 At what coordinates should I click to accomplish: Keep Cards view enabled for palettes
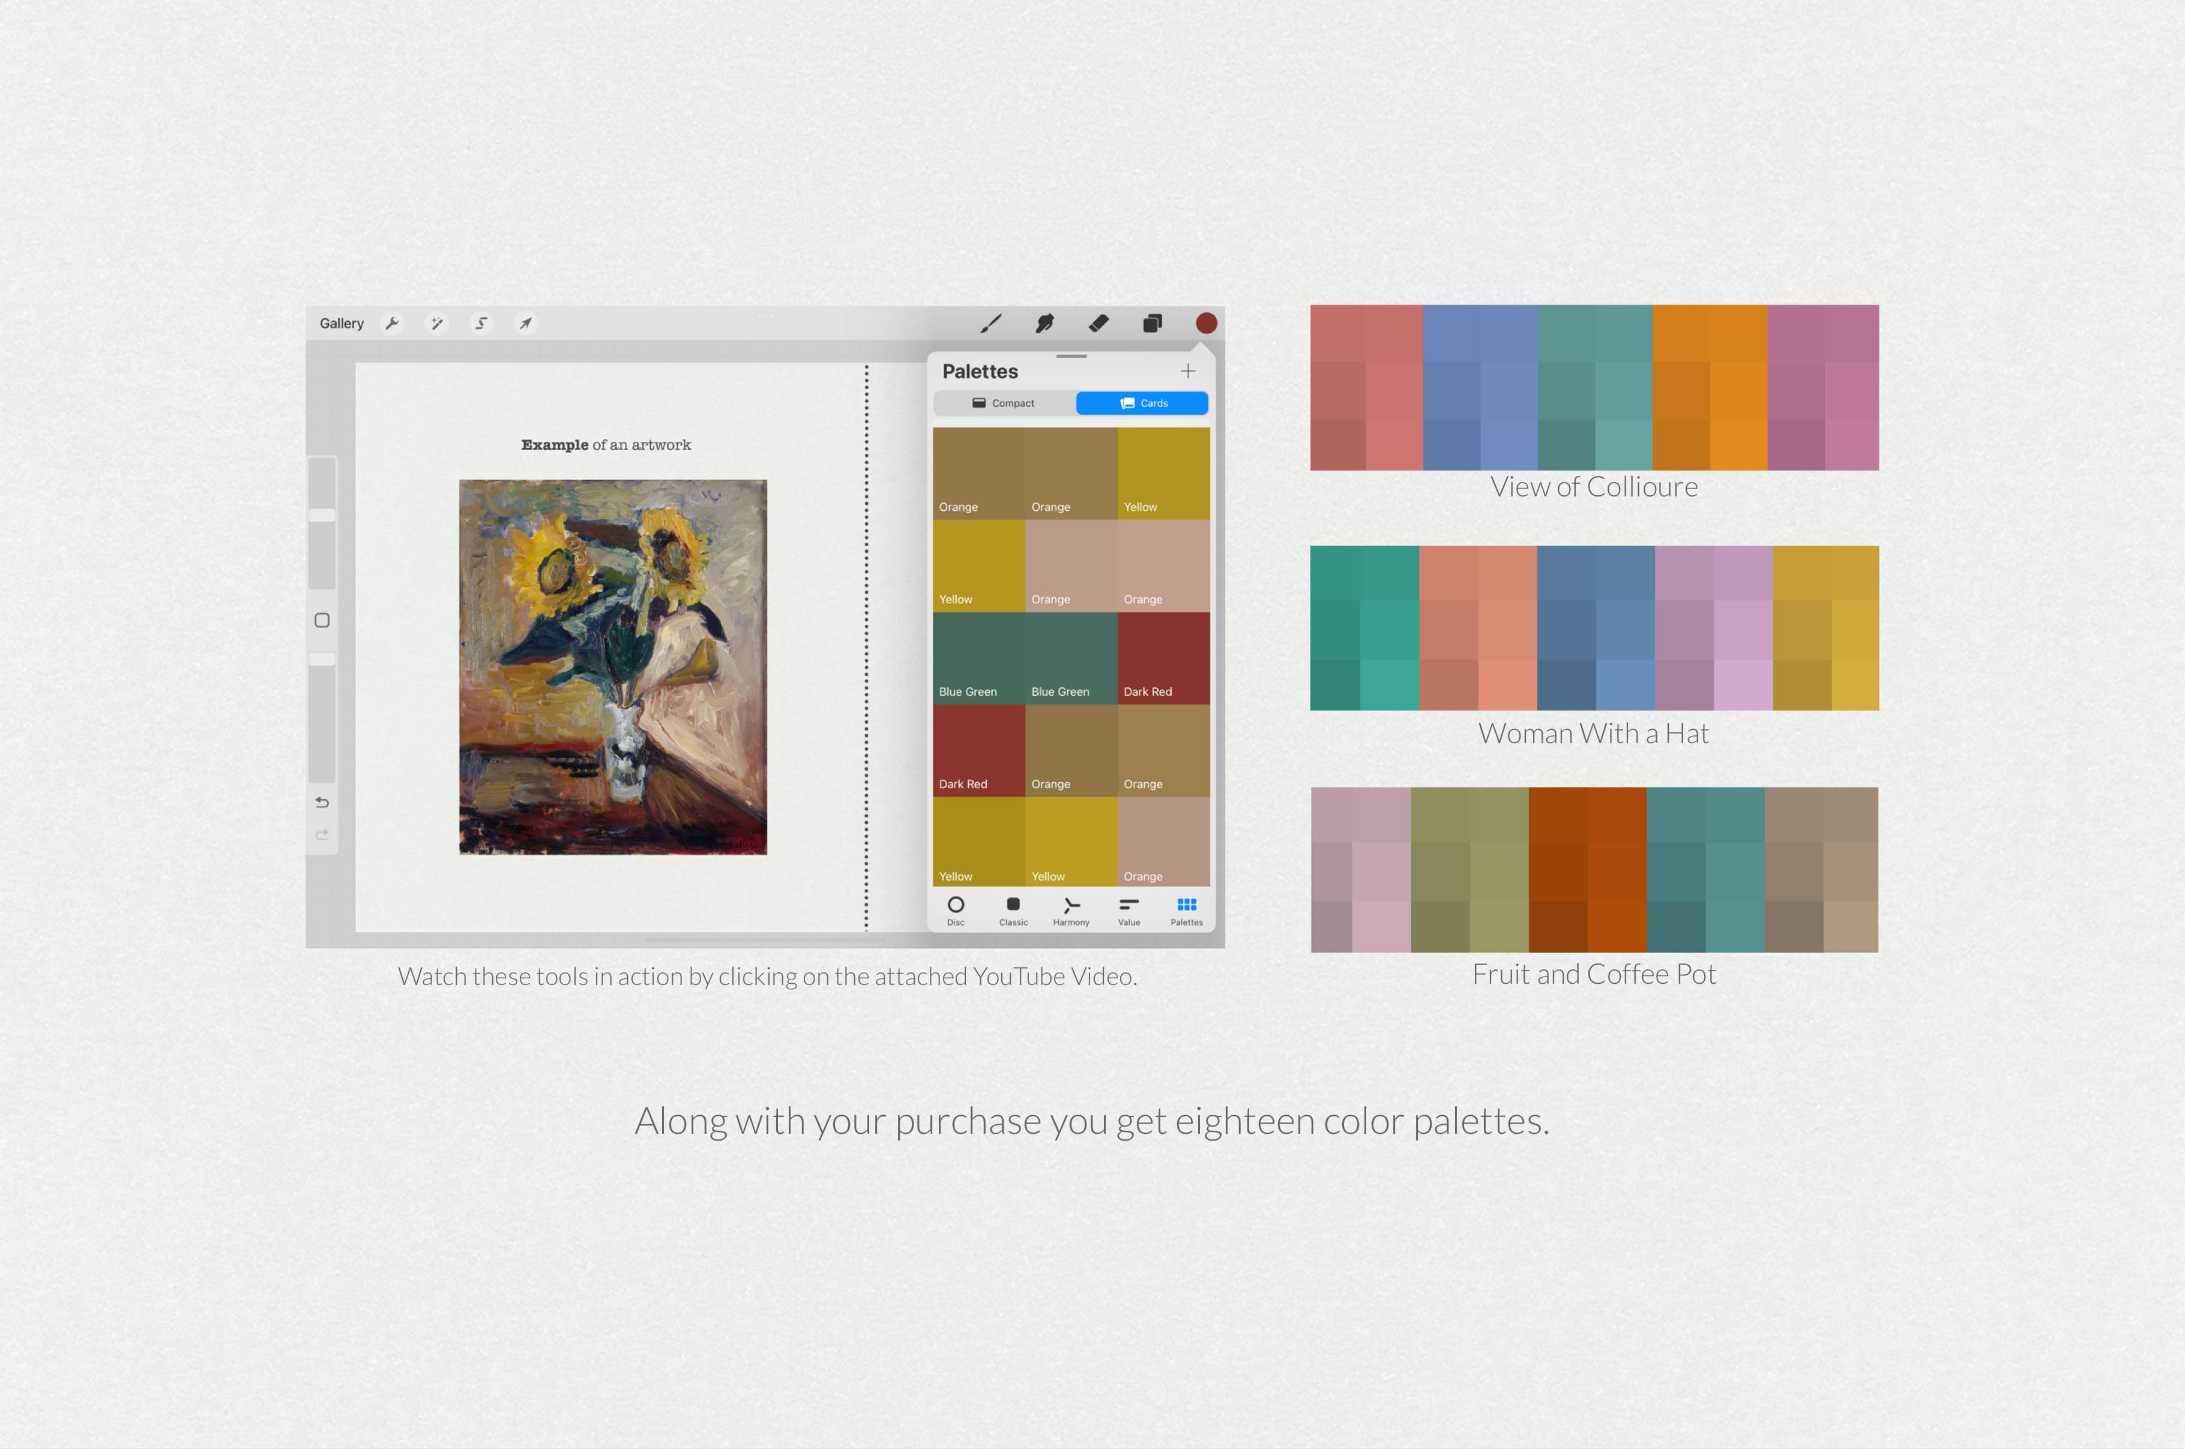coord(1142,403)
